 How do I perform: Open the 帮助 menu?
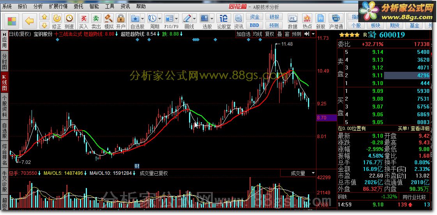141,6
